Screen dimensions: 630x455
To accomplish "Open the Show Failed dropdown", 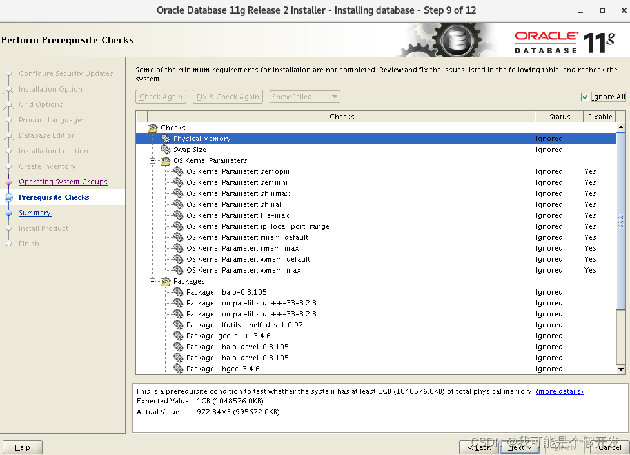I will point(304,97).
